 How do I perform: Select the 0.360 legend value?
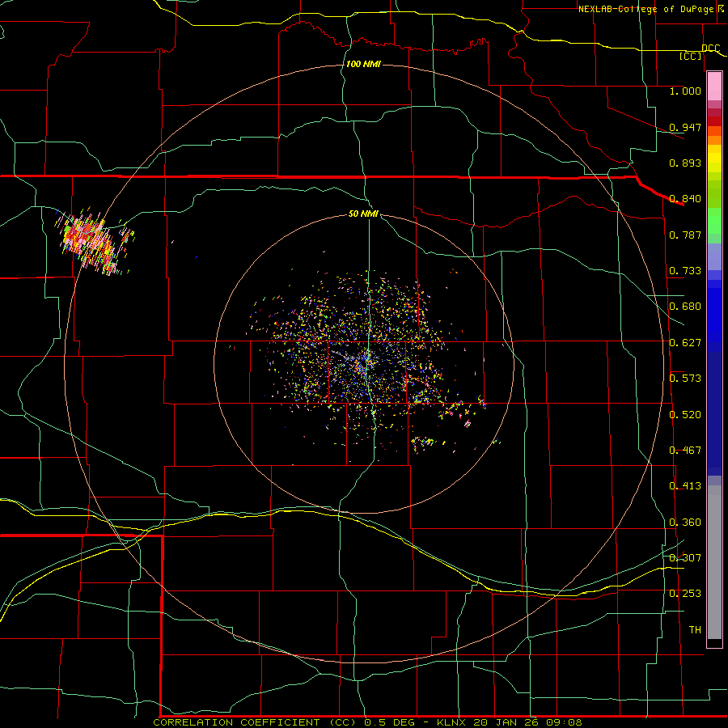click(685, 523)
